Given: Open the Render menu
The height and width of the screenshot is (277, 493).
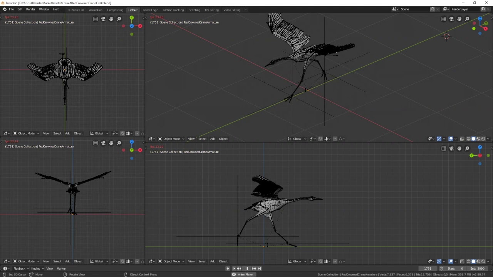Looking at the screenshot, I should 30,9.
